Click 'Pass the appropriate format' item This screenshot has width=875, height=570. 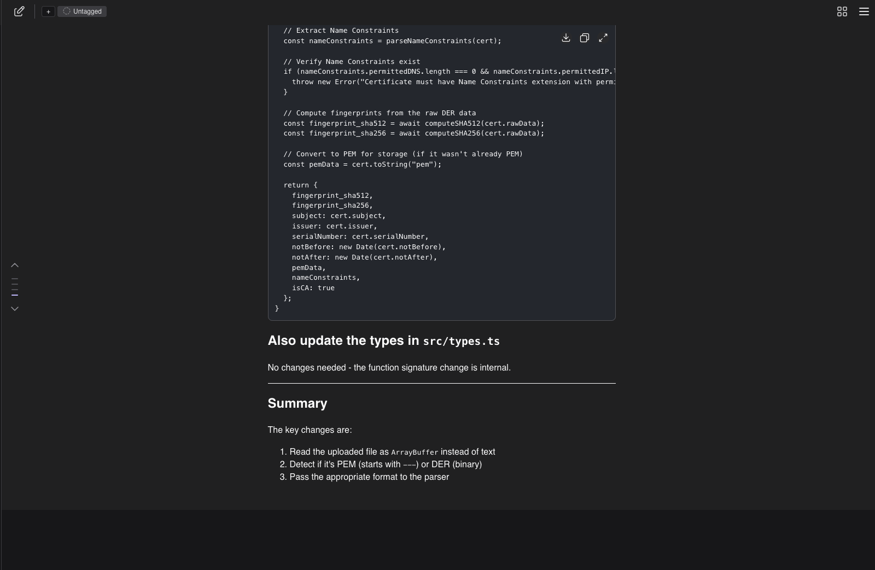tap(369, 477)
